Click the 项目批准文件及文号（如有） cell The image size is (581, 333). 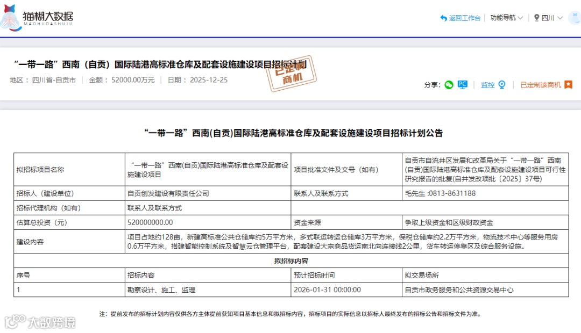pos(346,170)
